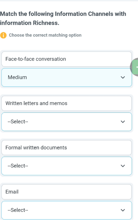This screenshot has width=138, height=220.
Task: Select the Email item box
Action: (67, 192)
